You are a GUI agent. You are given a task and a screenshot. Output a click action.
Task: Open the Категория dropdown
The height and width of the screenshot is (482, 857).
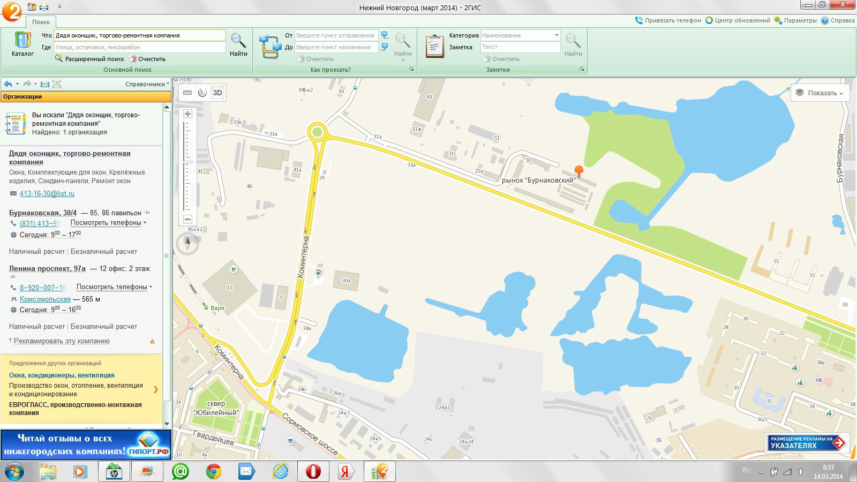coord(557,35)
